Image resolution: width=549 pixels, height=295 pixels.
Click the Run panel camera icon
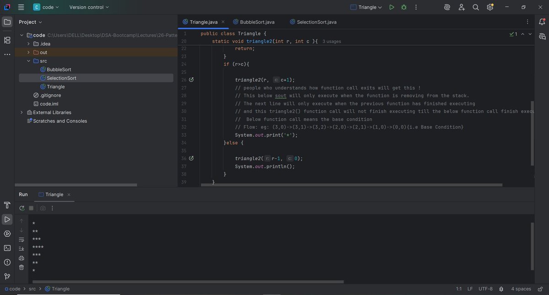(43, 208)
